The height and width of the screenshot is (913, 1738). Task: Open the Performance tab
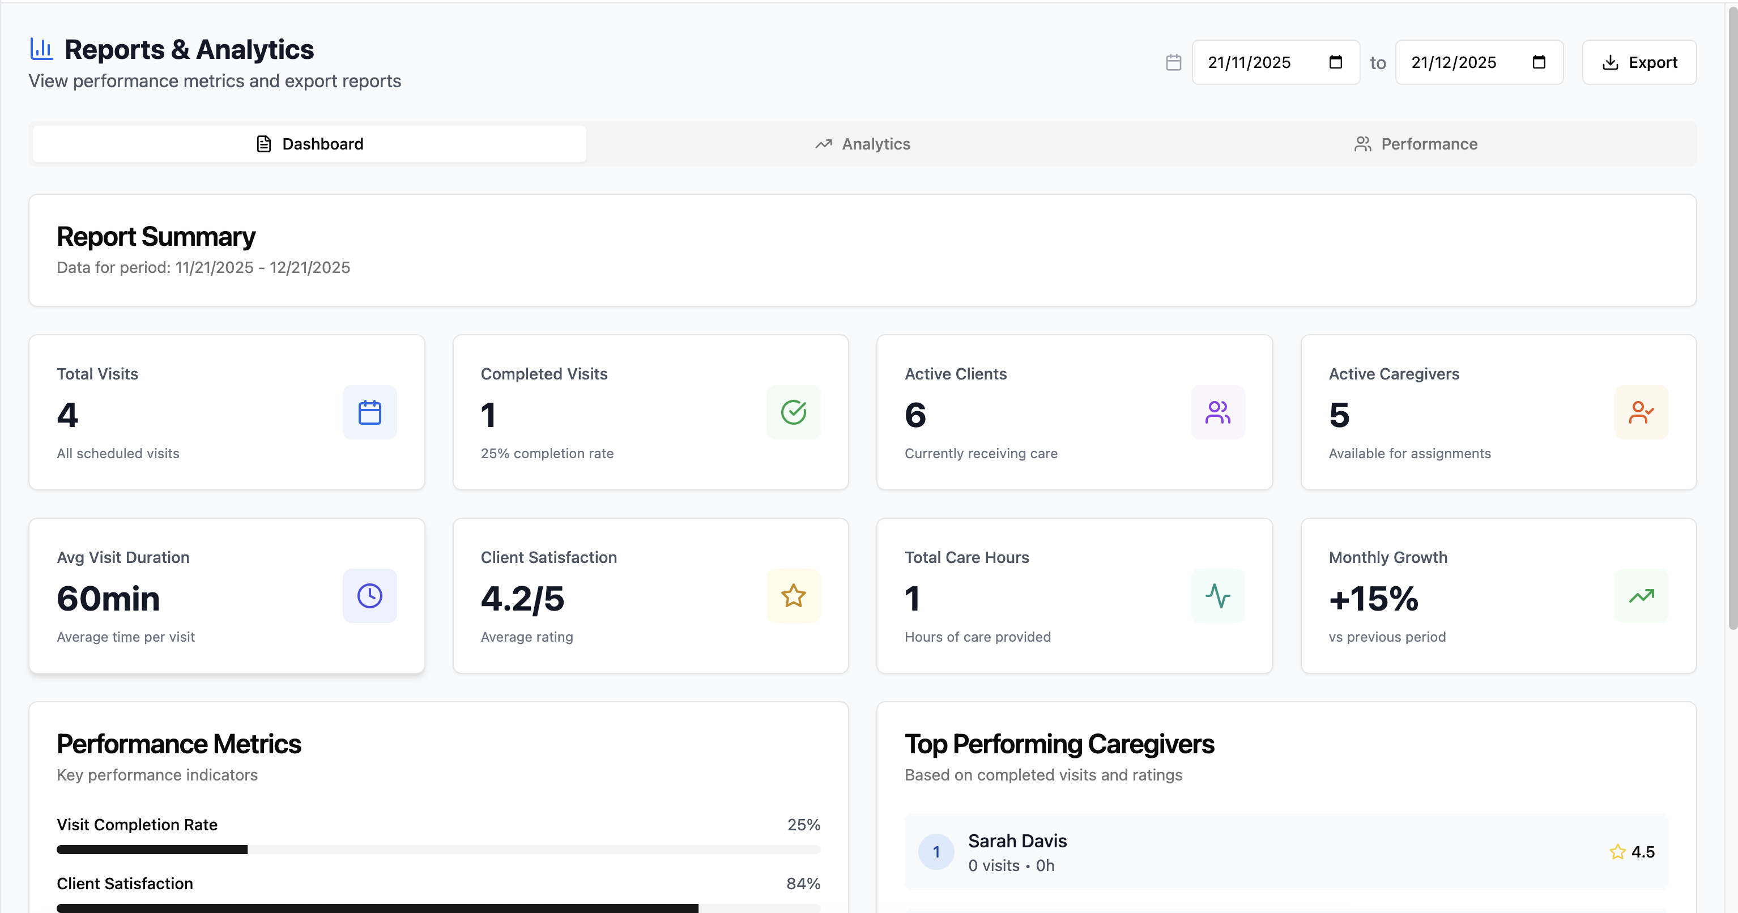pyautogui.click(x=1417, y=144)
